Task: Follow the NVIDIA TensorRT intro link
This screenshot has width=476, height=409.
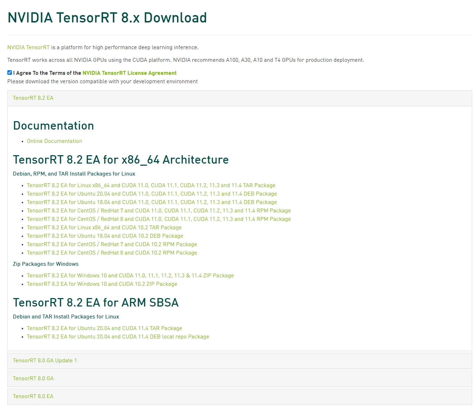Action: point(28,47)
